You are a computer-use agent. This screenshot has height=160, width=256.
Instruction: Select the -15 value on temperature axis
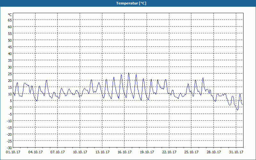tap(9, 127)
